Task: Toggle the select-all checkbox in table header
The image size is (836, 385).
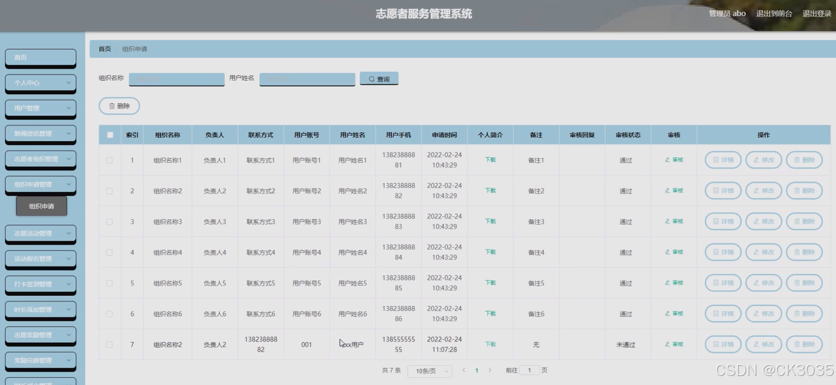Action: point(110,135)
